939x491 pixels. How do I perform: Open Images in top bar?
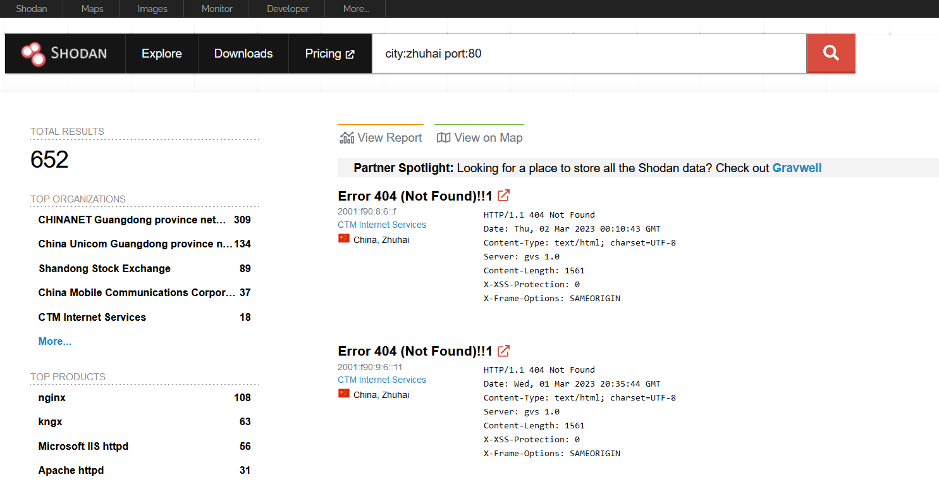point(152,9)
